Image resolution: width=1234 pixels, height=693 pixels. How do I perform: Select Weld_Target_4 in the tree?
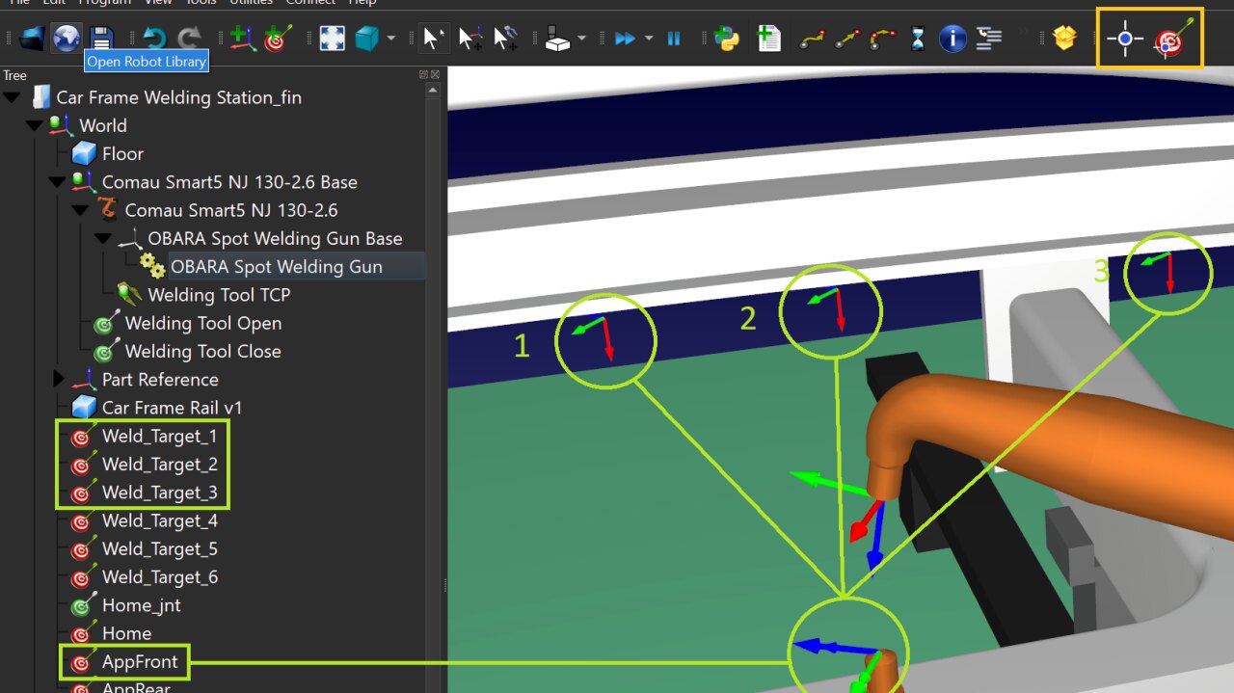point(159,520)
